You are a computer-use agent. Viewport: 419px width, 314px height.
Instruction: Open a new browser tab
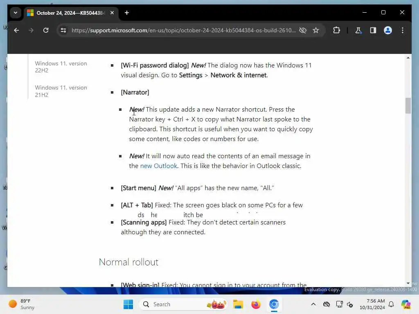127,13
